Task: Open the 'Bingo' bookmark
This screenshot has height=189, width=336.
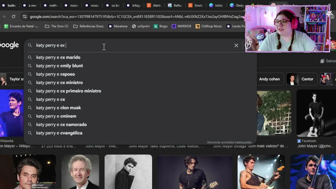Action: pyautogui.click(x=161, y=26)
